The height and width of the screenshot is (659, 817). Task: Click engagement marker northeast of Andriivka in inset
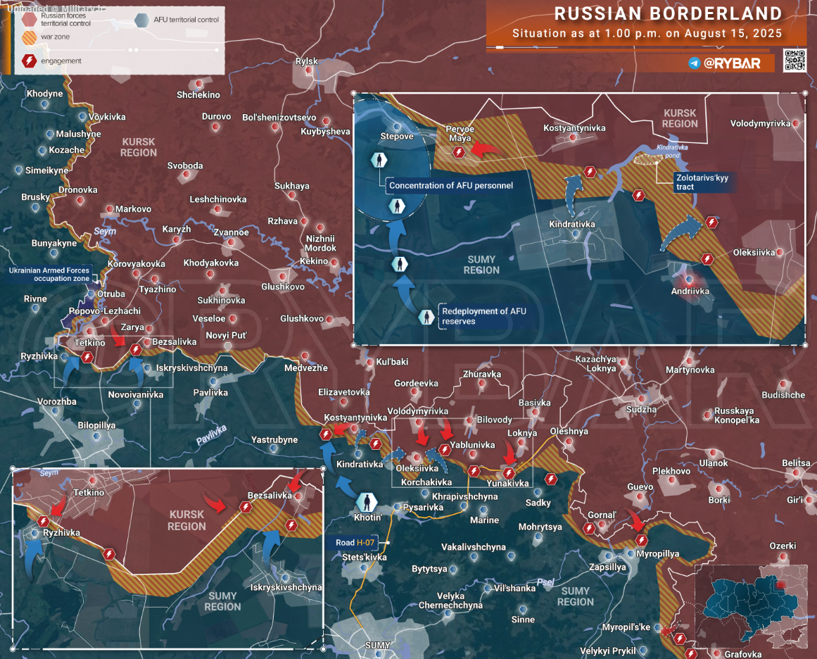[707, 258]
